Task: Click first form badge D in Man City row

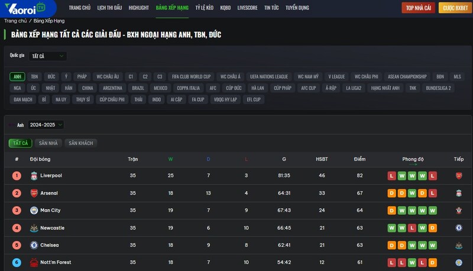Action: click(x=391, y=210)
